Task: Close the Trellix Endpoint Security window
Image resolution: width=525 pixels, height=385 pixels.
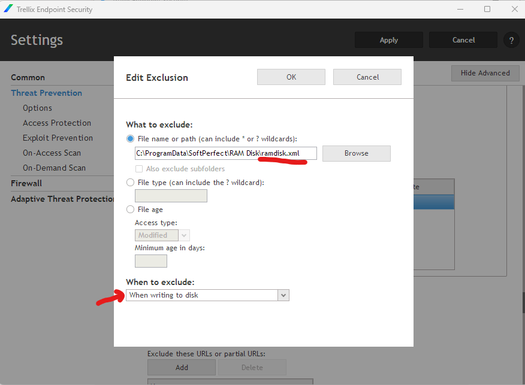Action: (515, 9)
